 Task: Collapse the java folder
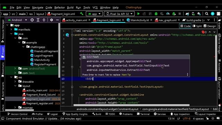11,34
